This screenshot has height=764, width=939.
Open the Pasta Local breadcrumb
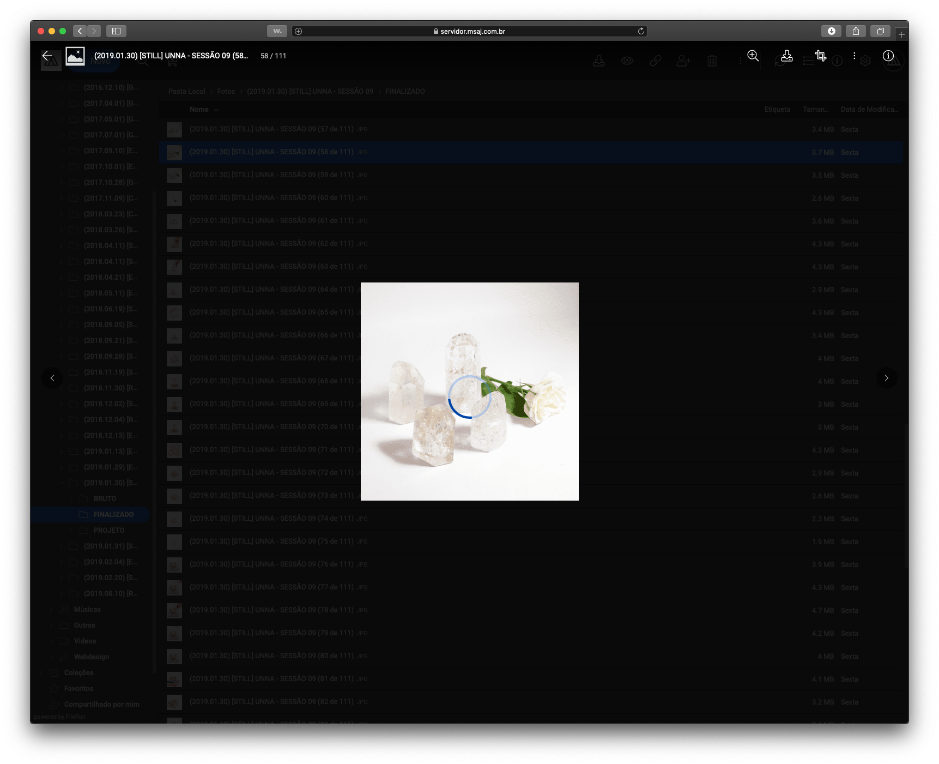tap(186, 92)
